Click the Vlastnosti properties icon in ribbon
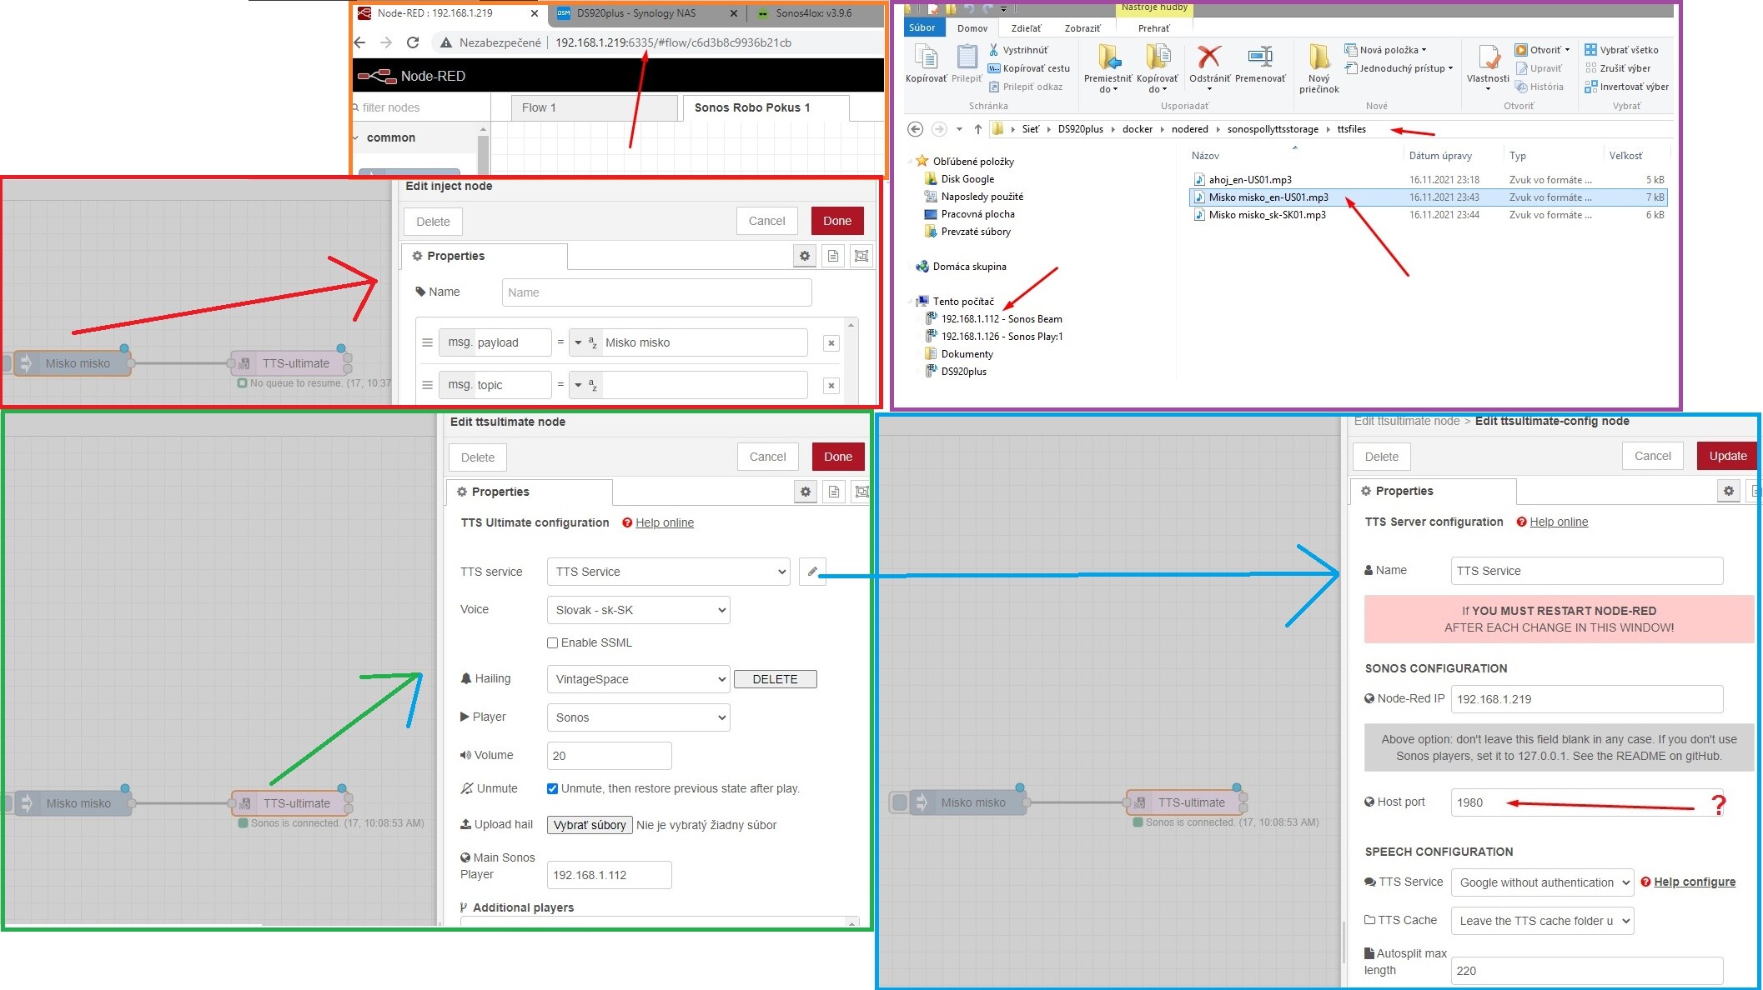This screenshot has width=1763, height=990. point(1489,57)
